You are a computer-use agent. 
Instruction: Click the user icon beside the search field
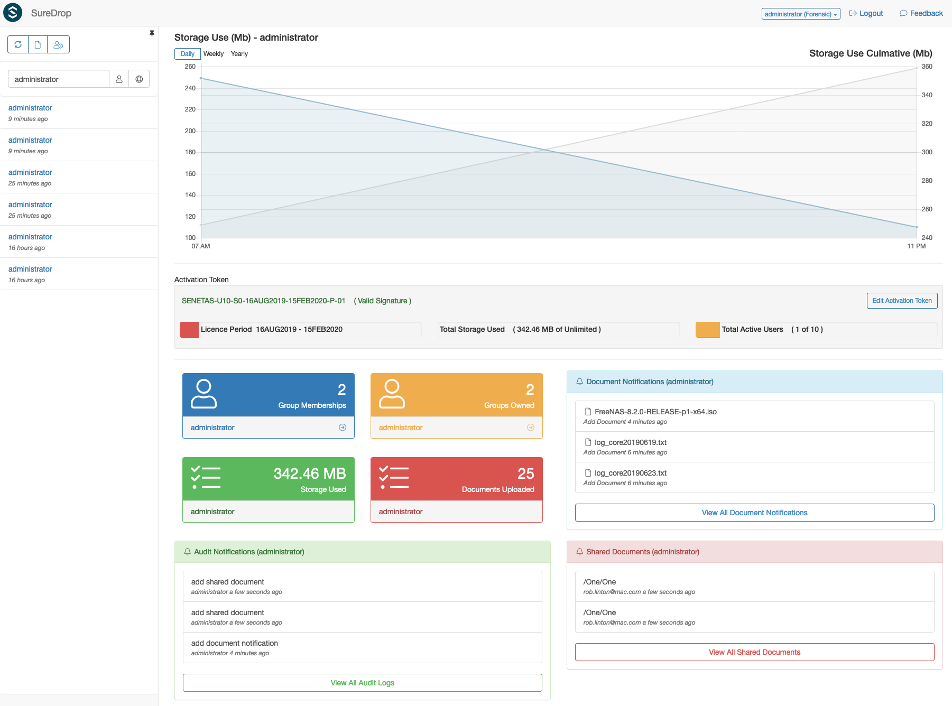click(119, 79)
